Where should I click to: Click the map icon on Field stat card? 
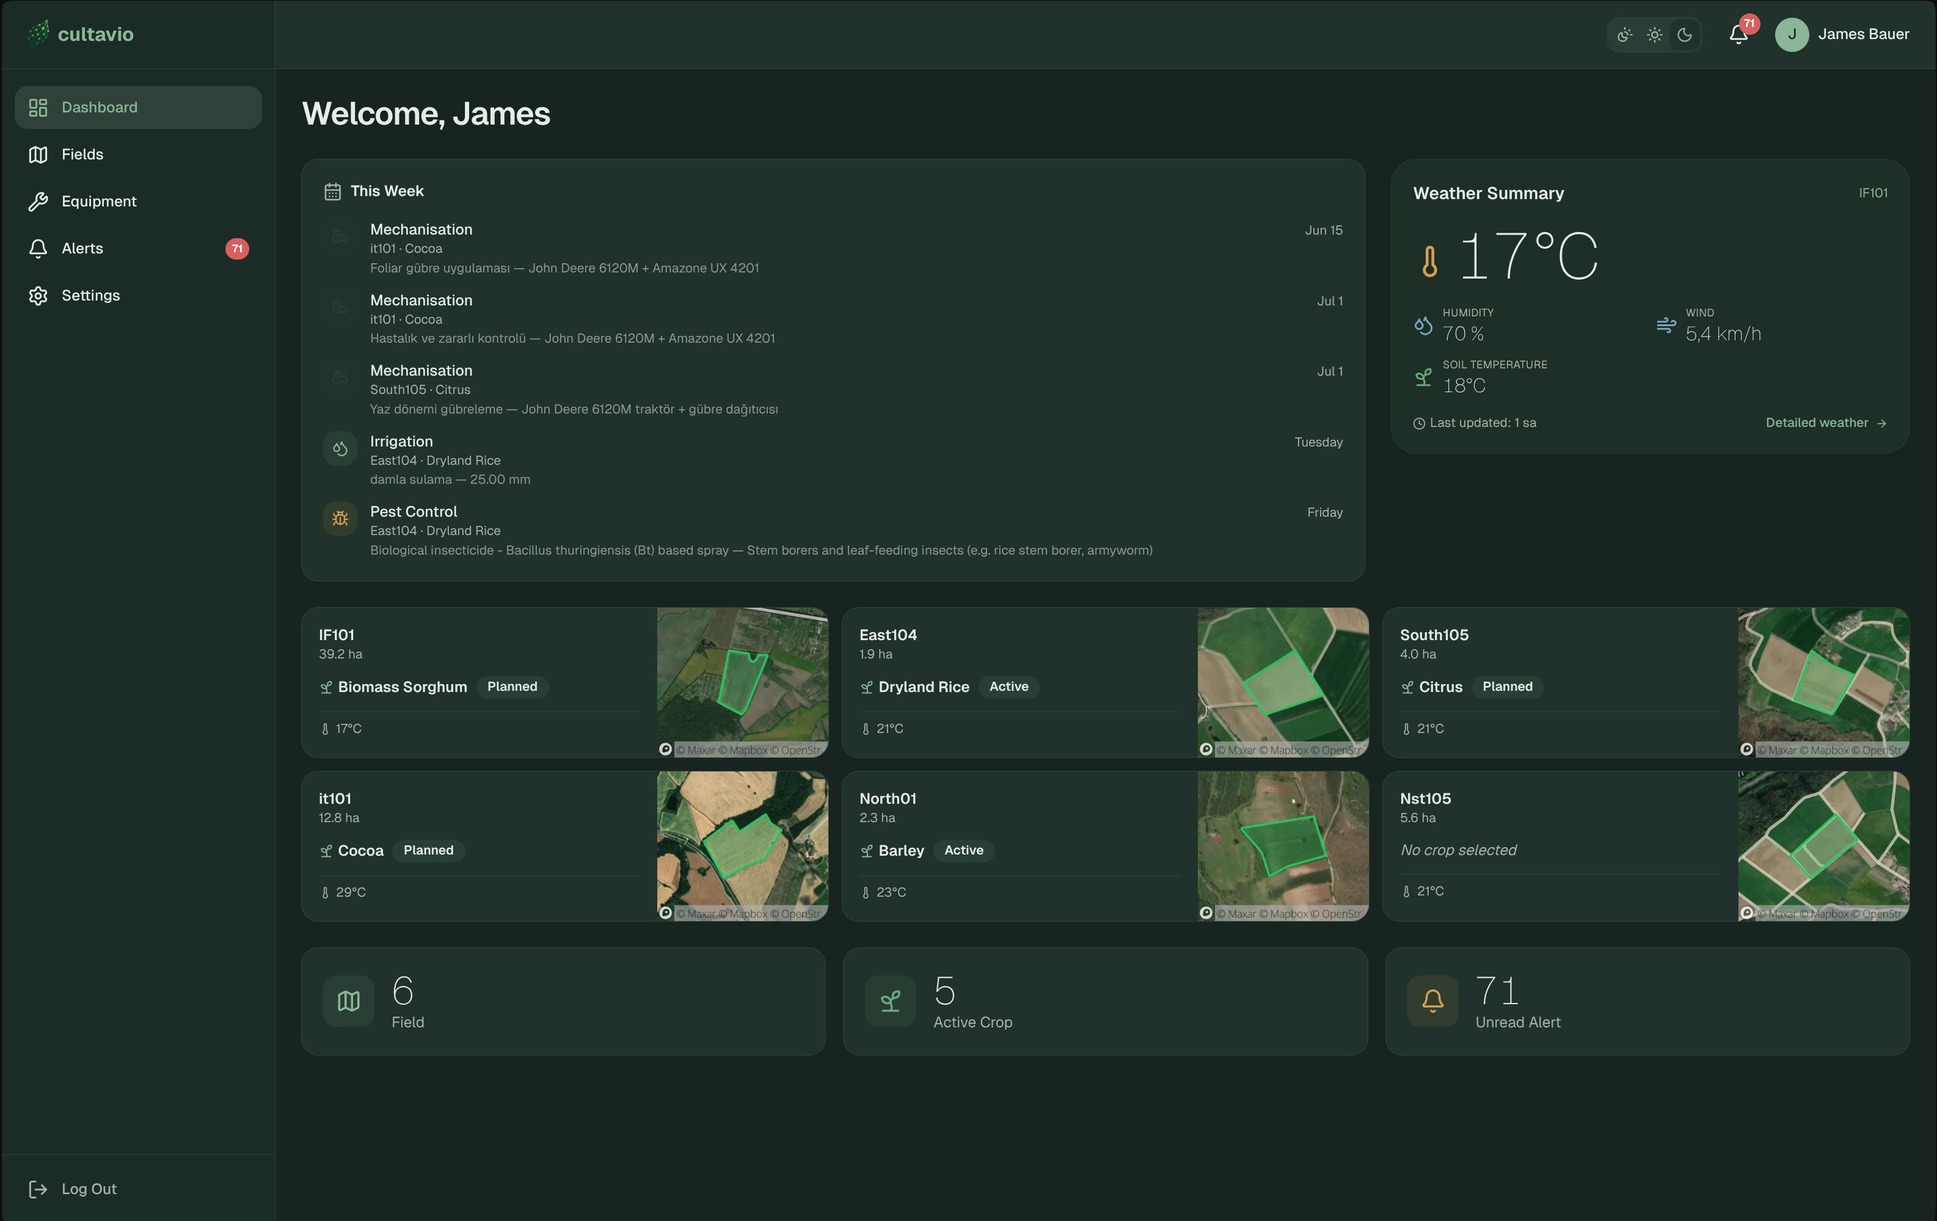(x=348, y=1001)
